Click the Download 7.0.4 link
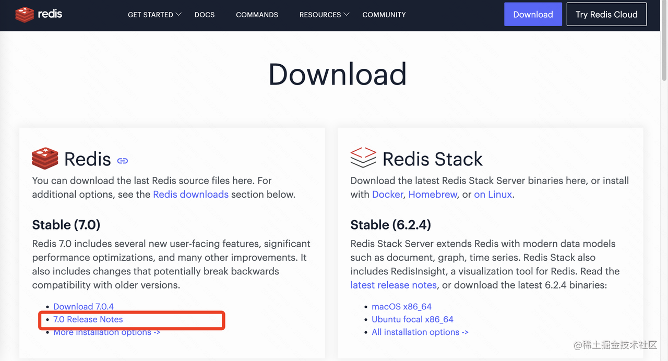 [x=83, y=307]
